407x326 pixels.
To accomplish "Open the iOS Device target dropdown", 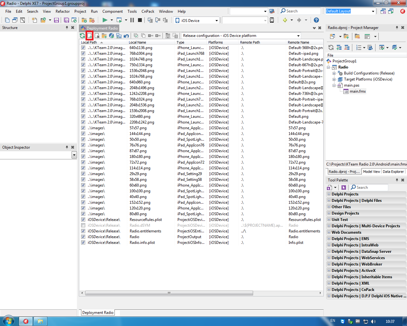I will coord(217,20).
